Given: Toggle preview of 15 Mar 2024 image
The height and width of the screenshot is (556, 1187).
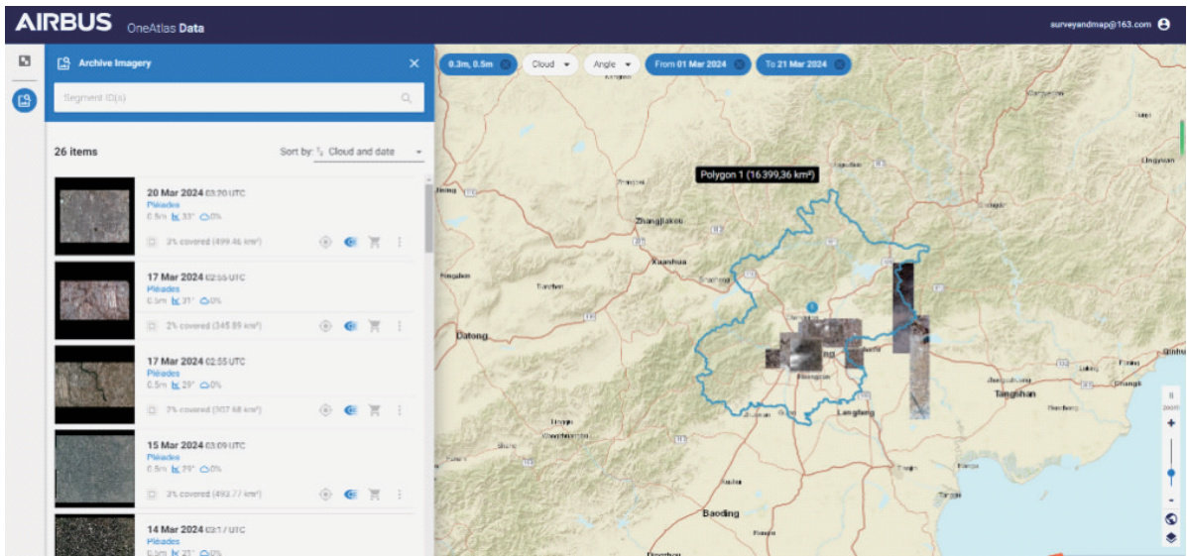Looking at the screenshot, I should 350,494.
